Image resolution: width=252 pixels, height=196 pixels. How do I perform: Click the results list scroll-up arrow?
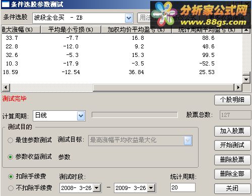tap(246, 30)
